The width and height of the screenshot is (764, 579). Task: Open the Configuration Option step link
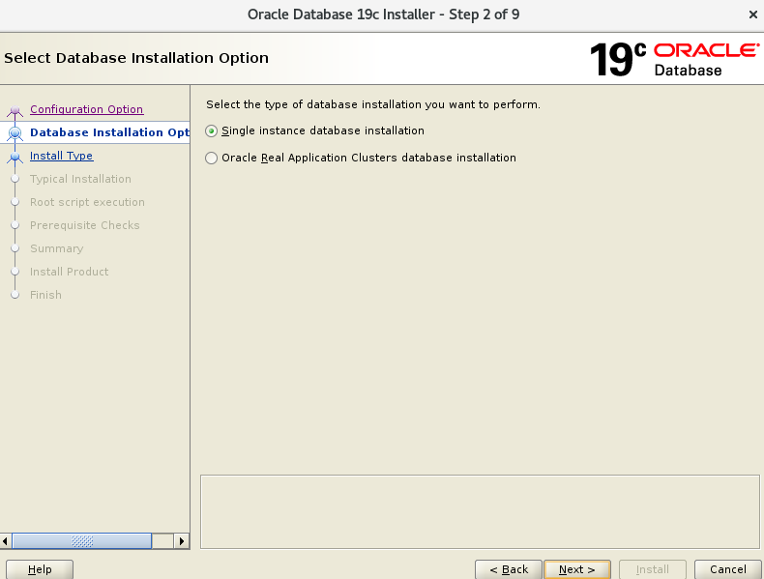point(87,109)
